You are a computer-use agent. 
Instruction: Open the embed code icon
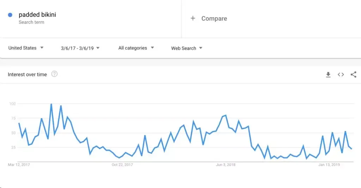click(341, 75)
